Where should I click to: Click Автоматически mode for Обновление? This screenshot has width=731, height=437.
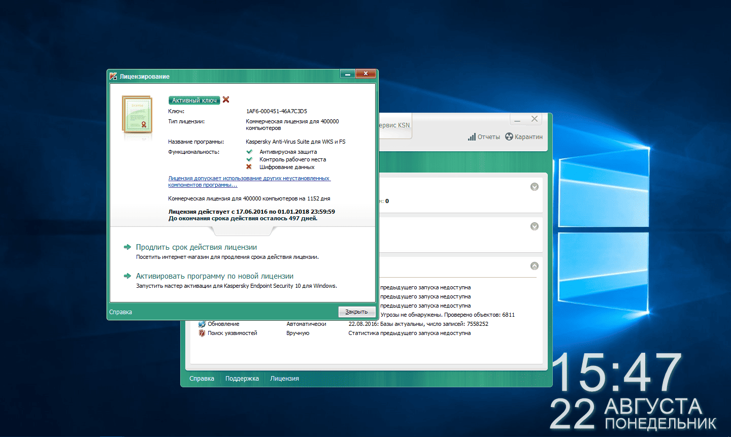(306, 324)
